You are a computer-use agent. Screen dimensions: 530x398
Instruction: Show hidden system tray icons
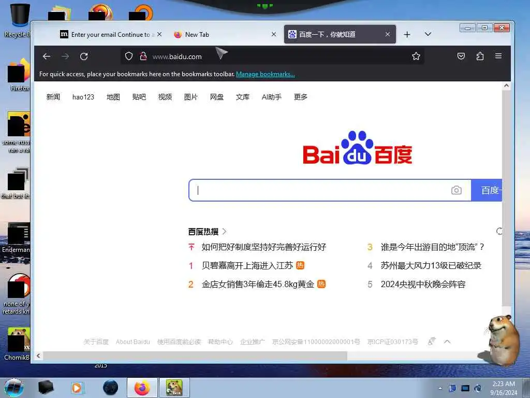pyautogui.click(x=440, y=388)
